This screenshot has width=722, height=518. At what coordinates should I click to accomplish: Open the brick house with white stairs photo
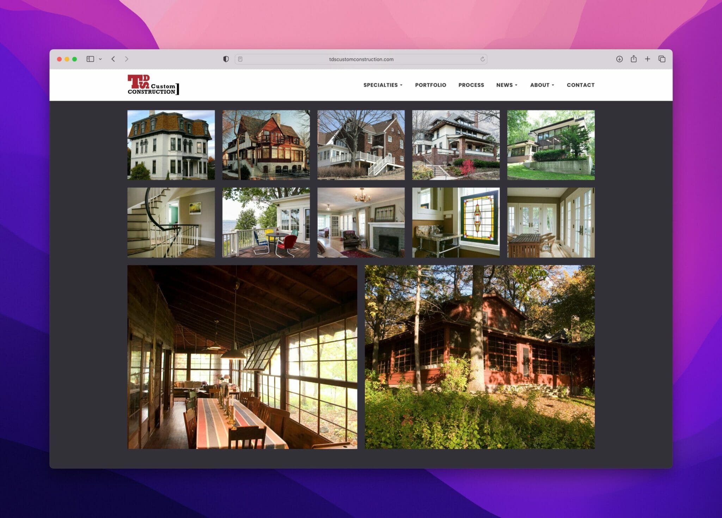(x=361, y=145)
